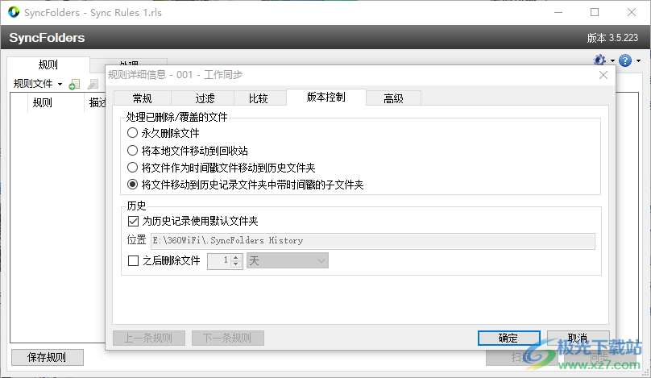The image size is (651, 378).
Task: Click the add new rule icon
Action: [74, 85]
